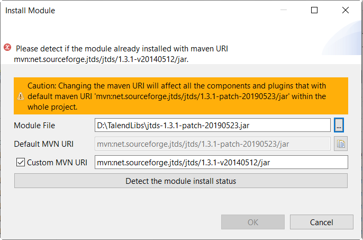Image resolution: width=363 pixels, height=240 pixels.
Task: Open the Module File browse button
Action: 339,125
